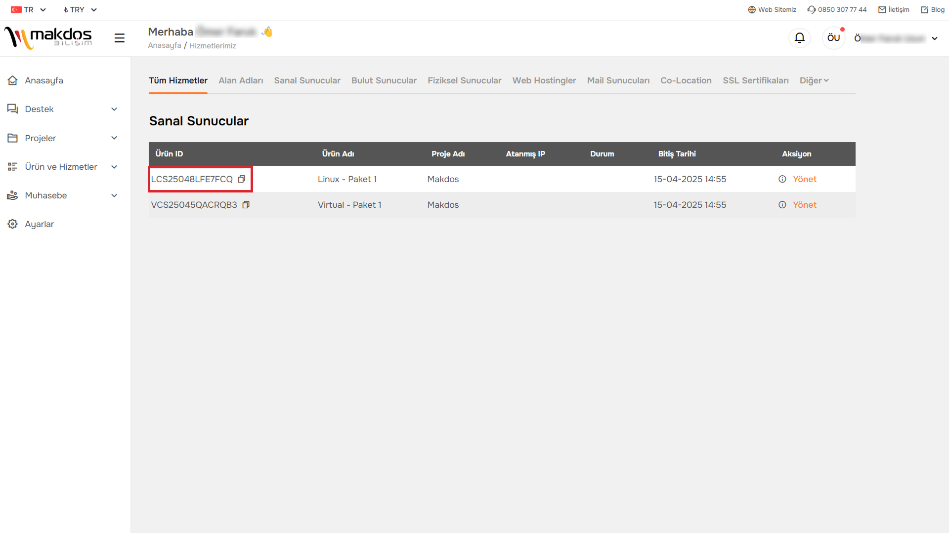
Task: Click the LCS25048LFE7FCQ product ID text
Action: pos(192,179)
